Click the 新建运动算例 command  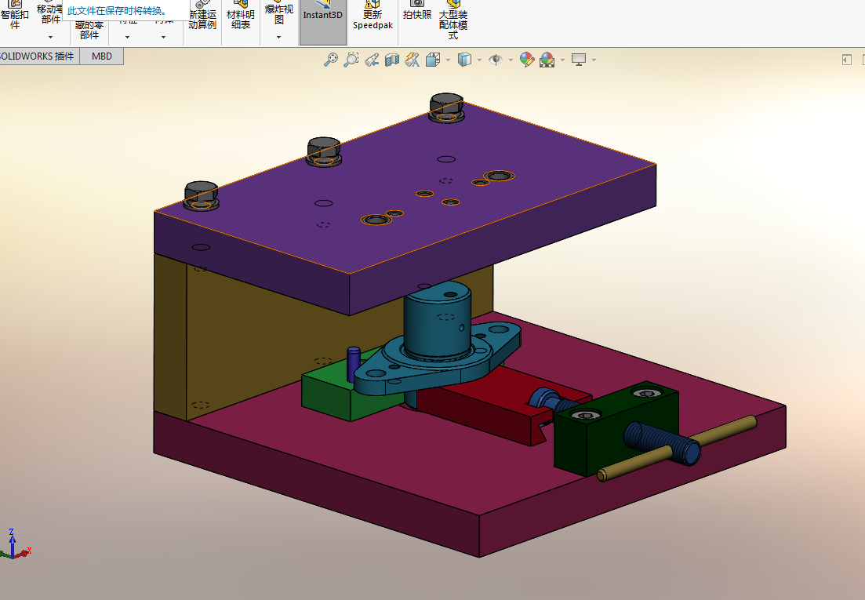(x=202, y=16)
